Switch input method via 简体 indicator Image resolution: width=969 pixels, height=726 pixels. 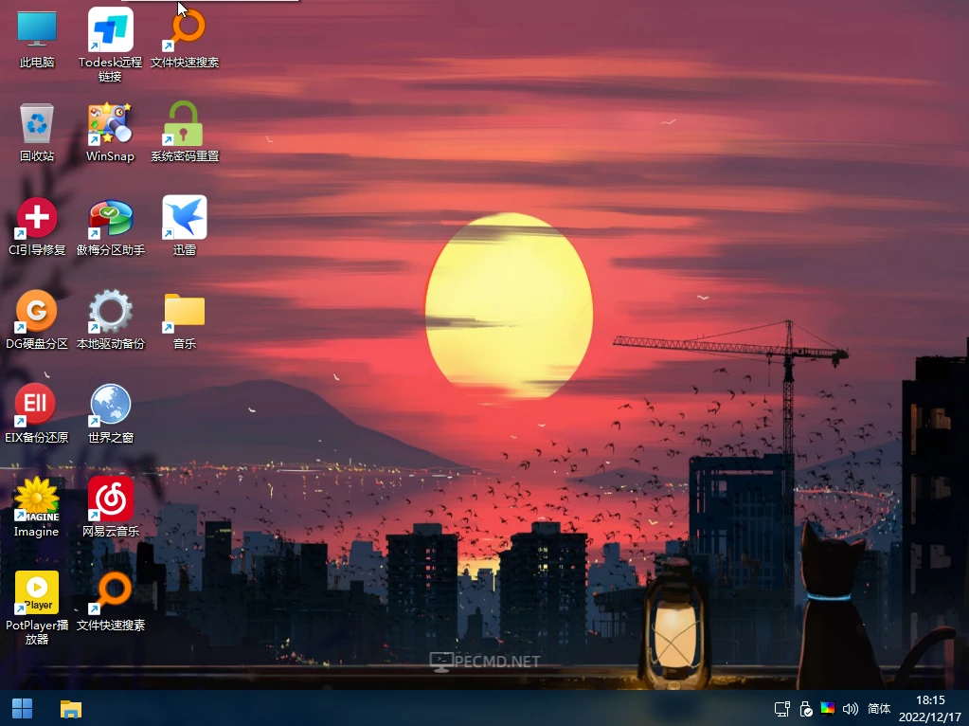click(x=879, y=709)
